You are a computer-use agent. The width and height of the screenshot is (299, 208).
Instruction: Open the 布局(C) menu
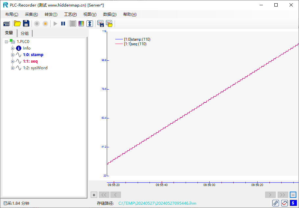[12, 14]
